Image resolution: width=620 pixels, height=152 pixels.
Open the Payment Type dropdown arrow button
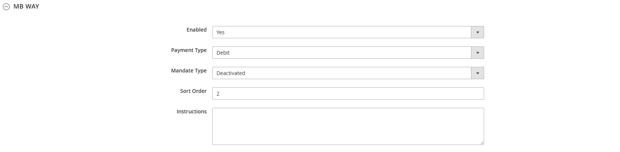[x=477, y=53]
